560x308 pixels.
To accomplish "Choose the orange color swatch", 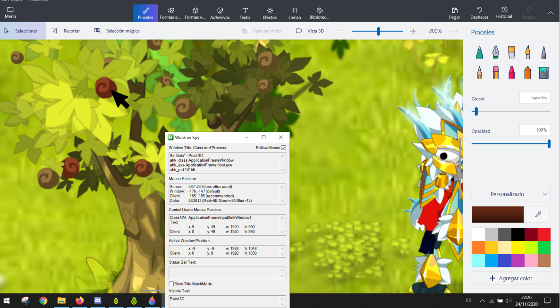I will [x=478, y=247].
